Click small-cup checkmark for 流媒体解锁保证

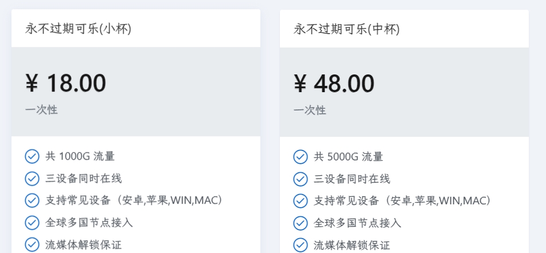[x=32, y=245]
